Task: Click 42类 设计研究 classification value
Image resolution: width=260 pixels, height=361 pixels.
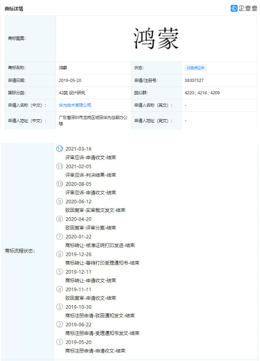Action: point(72,93)
